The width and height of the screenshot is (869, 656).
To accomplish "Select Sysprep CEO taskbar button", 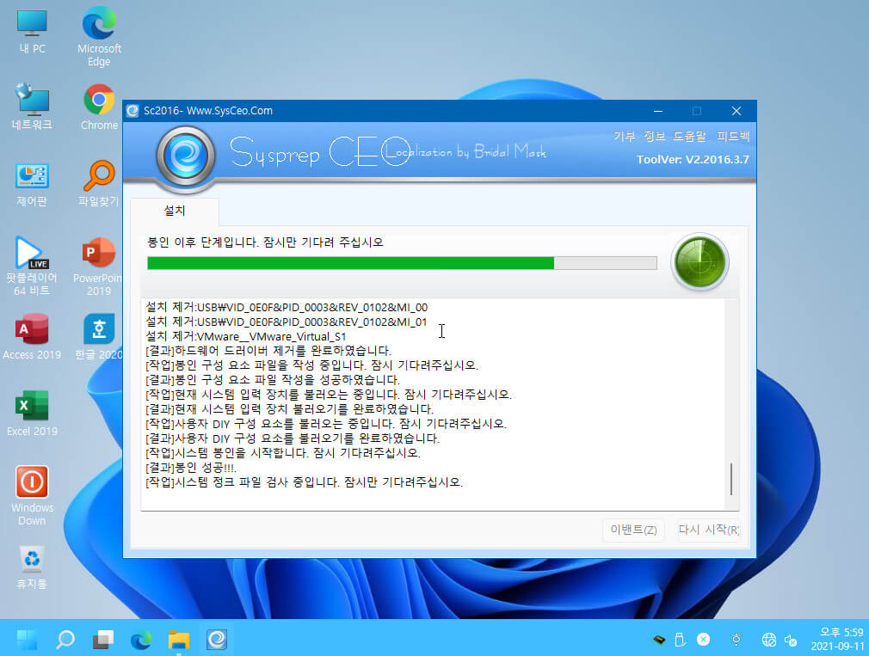I will click(217, 640).
